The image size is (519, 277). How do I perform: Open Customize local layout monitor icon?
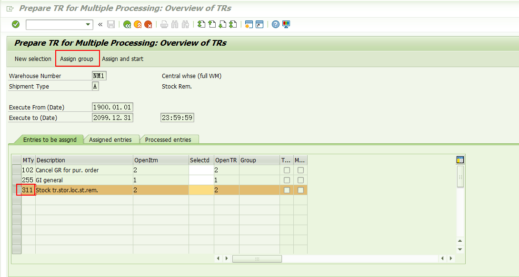pyautogui.click(x=286, y=24)
